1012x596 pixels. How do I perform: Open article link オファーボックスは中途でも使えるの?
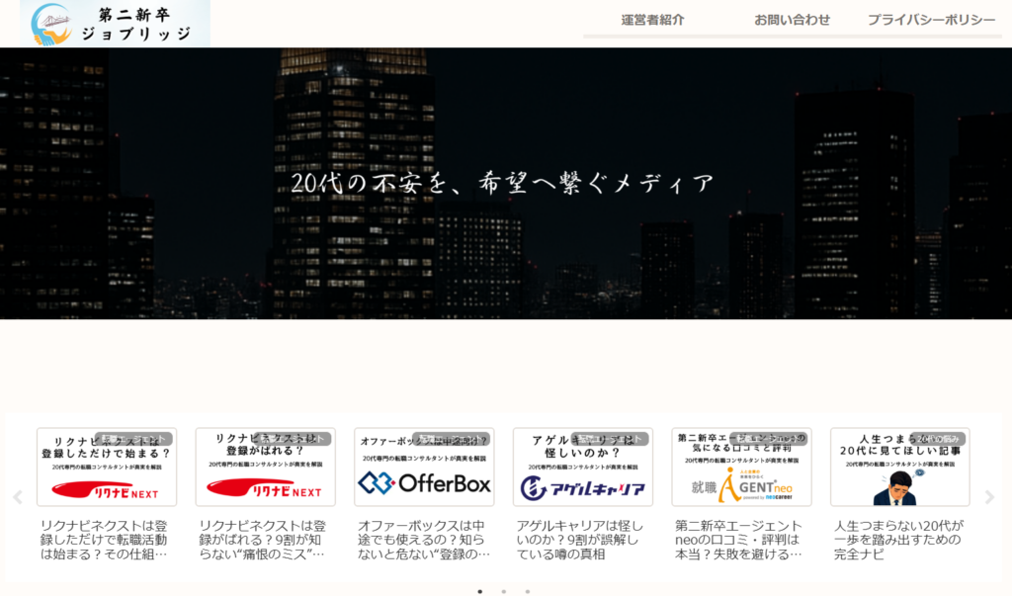423,540
